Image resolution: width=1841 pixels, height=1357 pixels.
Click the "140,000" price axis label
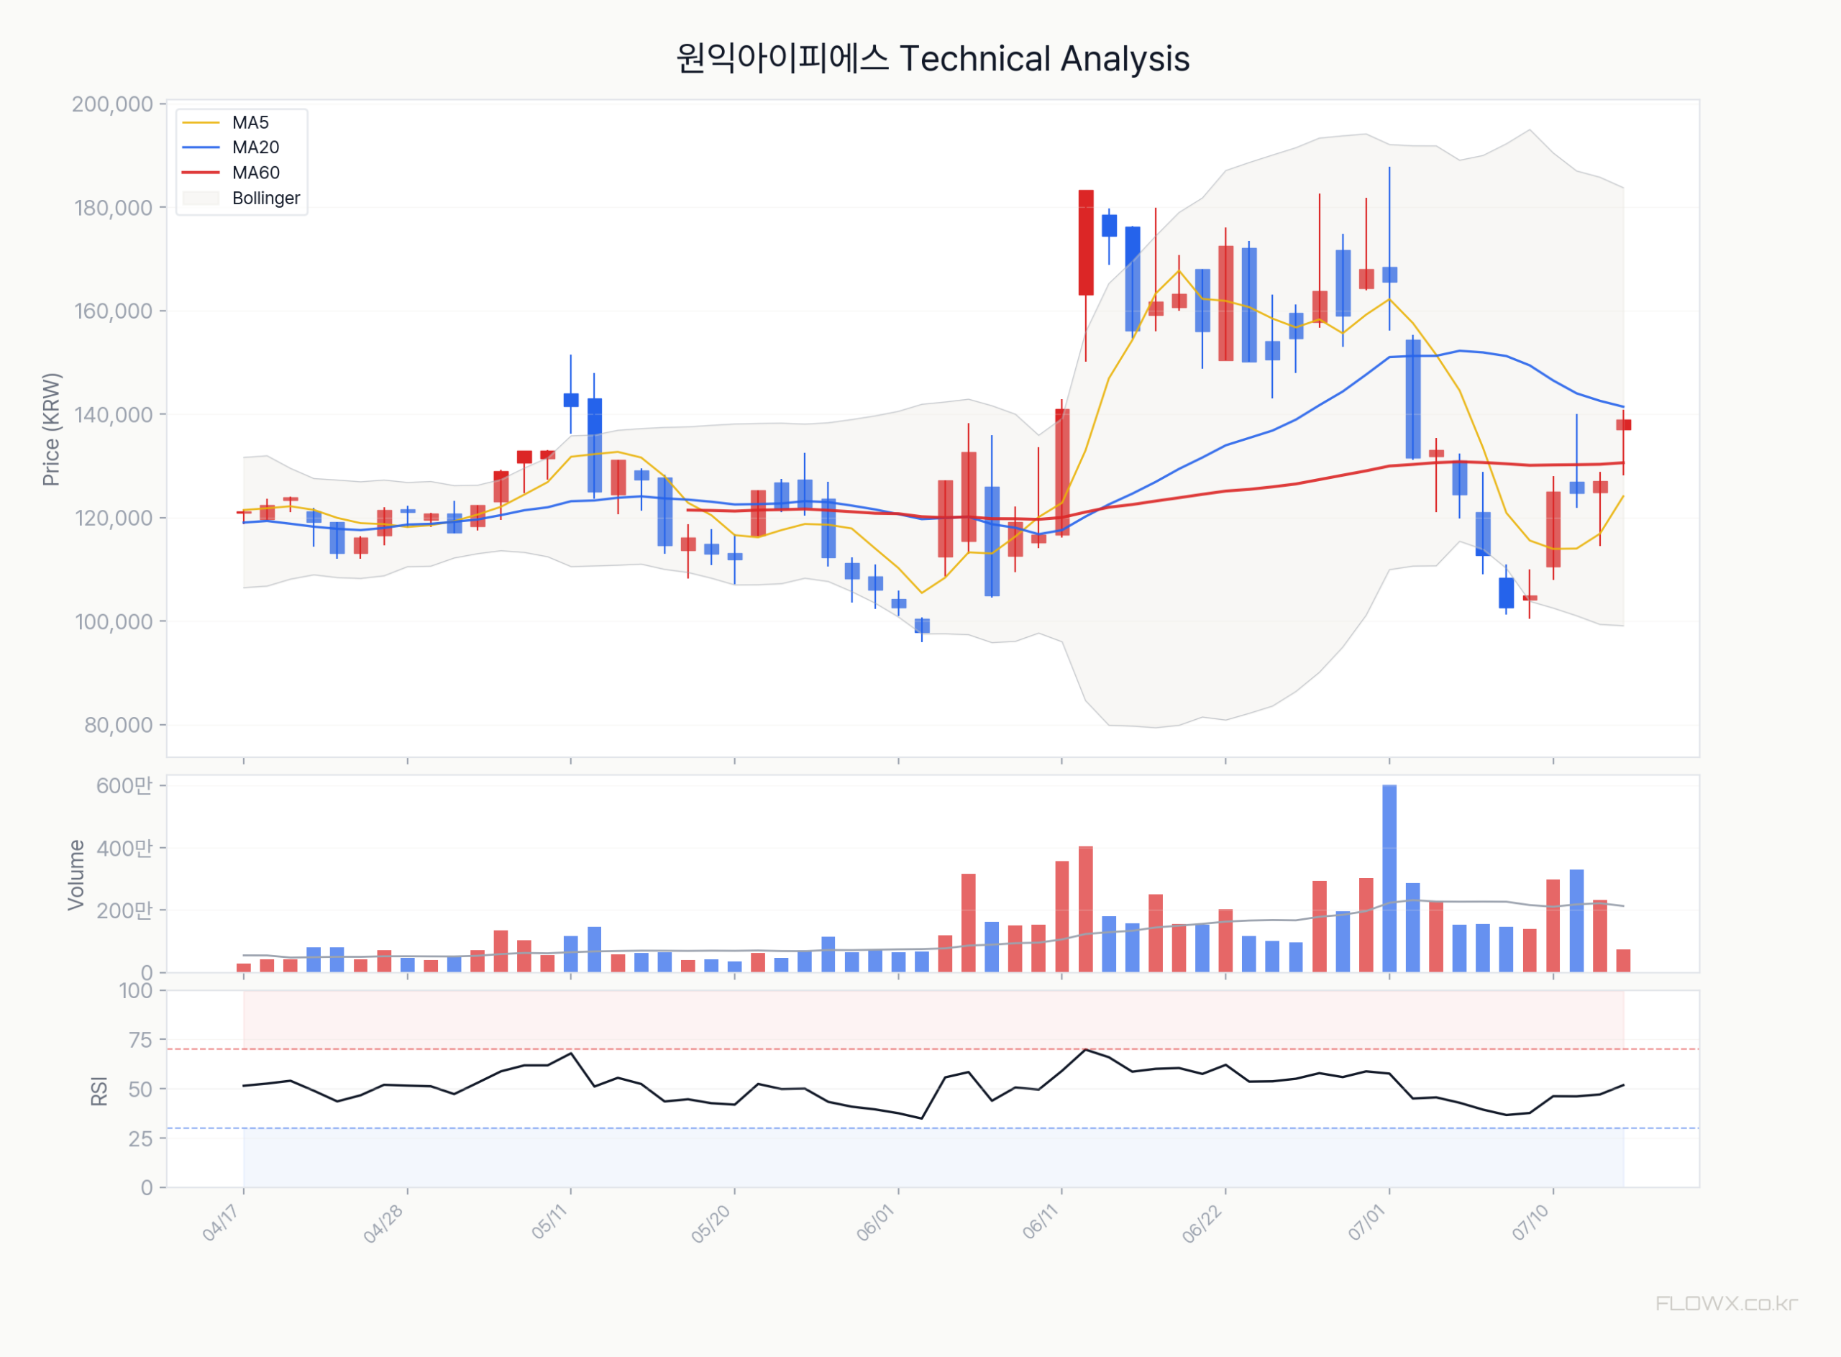tap(114, 415)
